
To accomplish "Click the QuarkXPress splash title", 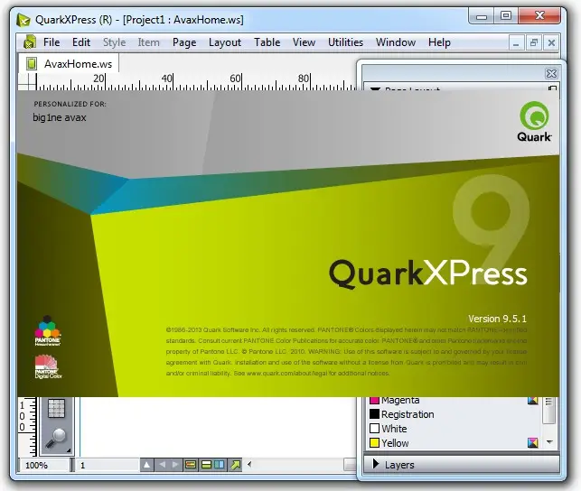I will pos(428,273).
